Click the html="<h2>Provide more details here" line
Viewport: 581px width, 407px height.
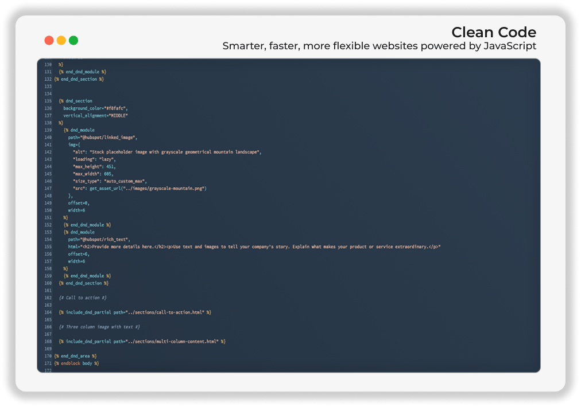[254, 247]
